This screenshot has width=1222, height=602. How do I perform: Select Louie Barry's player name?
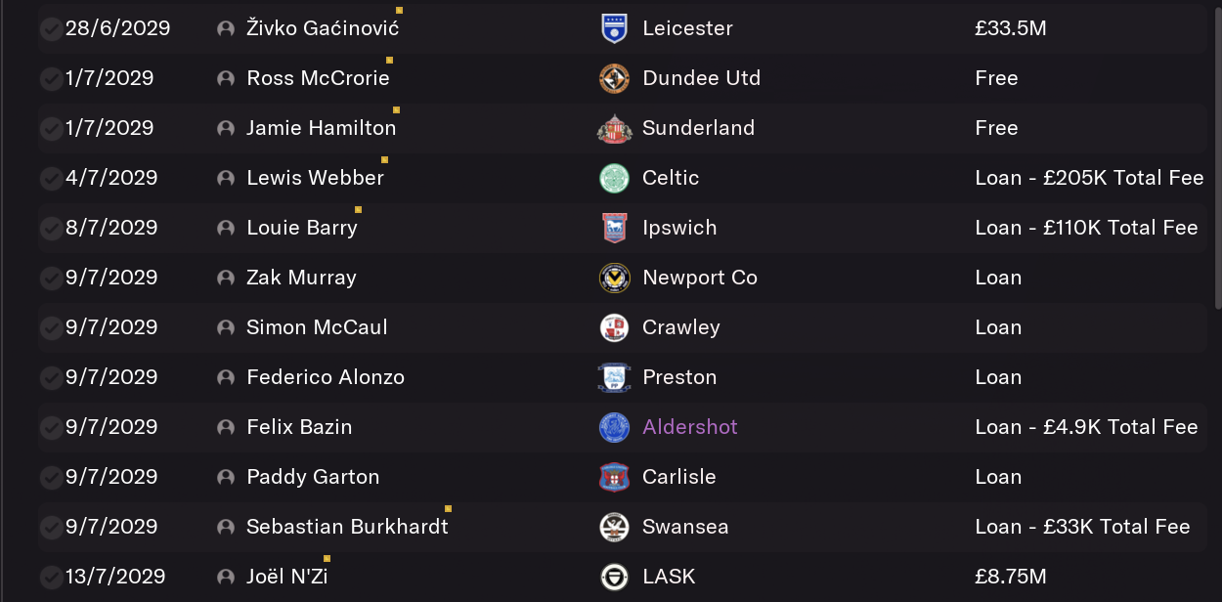[x=302, y=228]
